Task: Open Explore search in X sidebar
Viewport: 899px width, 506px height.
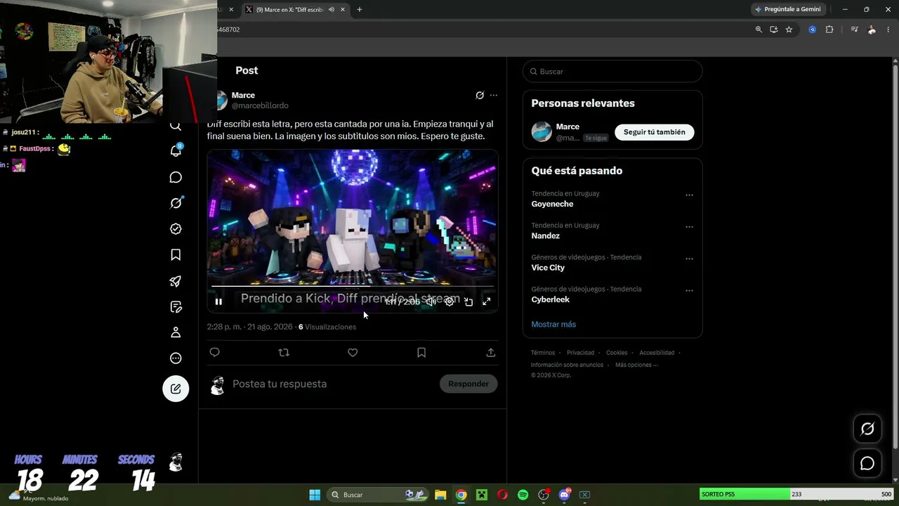Action: (x=176, y=126)
